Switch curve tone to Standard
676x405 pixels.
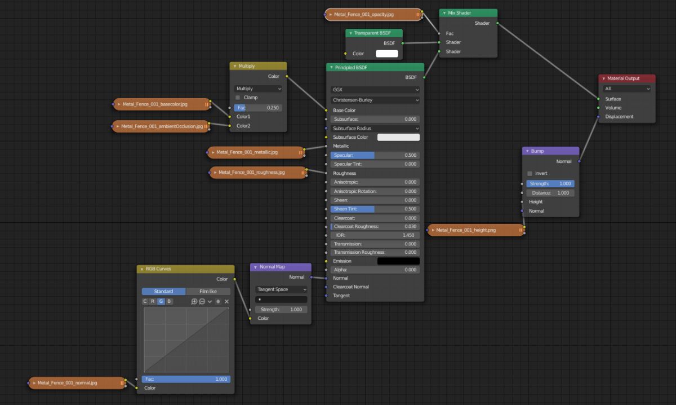pyautogui.click(x=163, y=292)
